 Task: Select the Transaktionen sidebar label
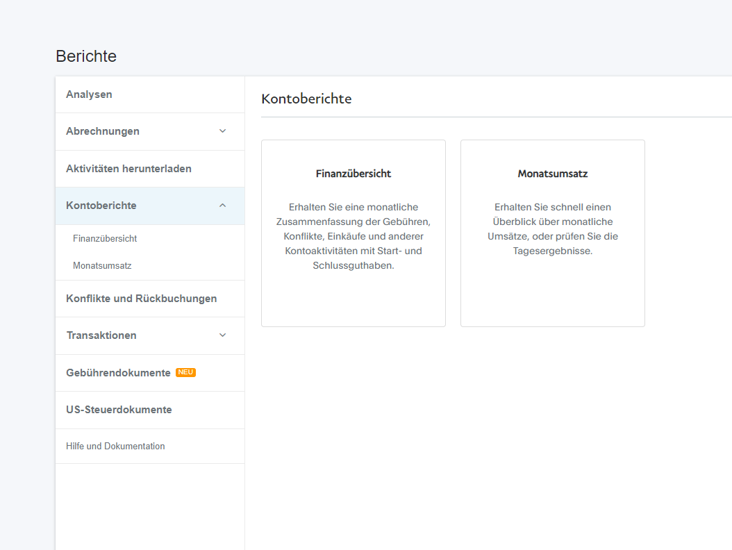[x=101, y=335]
